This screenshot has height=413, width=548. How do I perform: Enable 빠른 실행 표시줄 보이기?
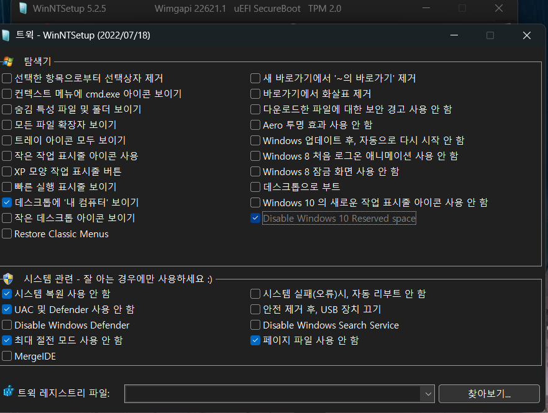pos(7,187)
